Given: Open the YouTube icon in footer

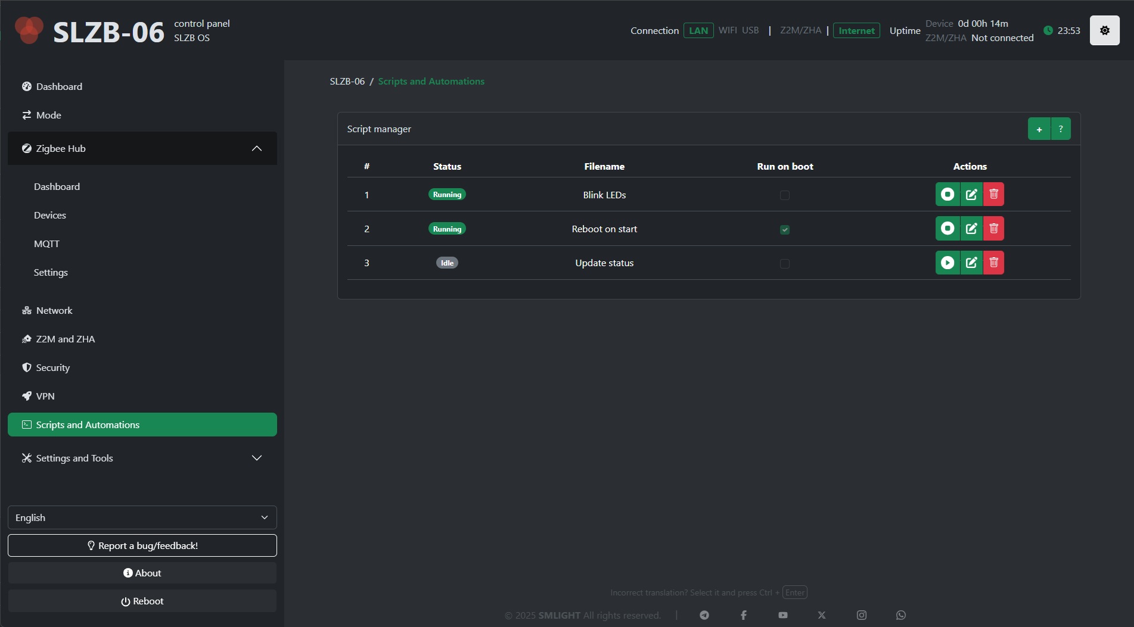Looking at the screenshot, I should (x=783, y=615).
